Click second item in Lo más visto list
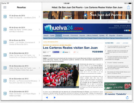 coord(118,52)
